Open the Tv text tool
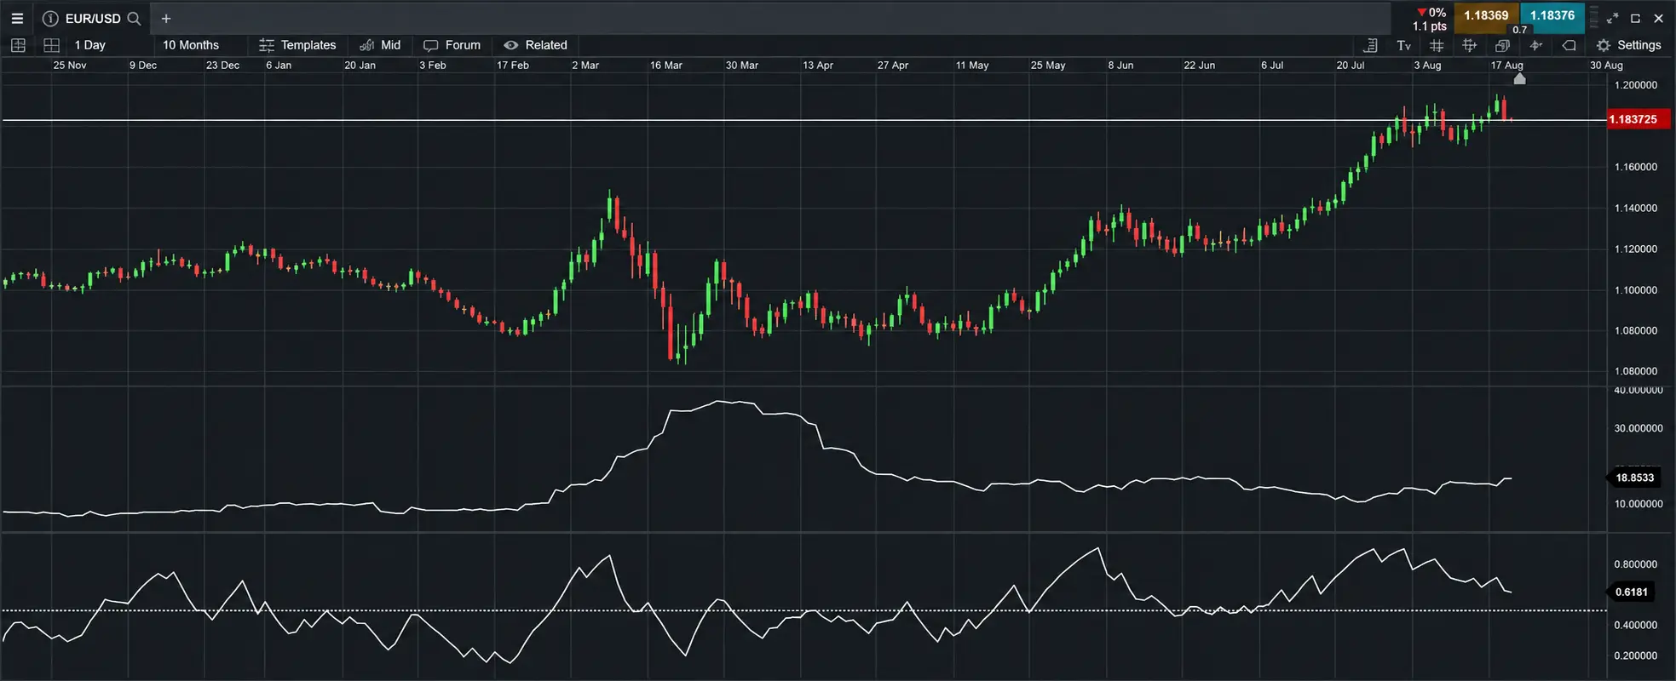Screen dimensions: 1676x681 coord(1403,45)
